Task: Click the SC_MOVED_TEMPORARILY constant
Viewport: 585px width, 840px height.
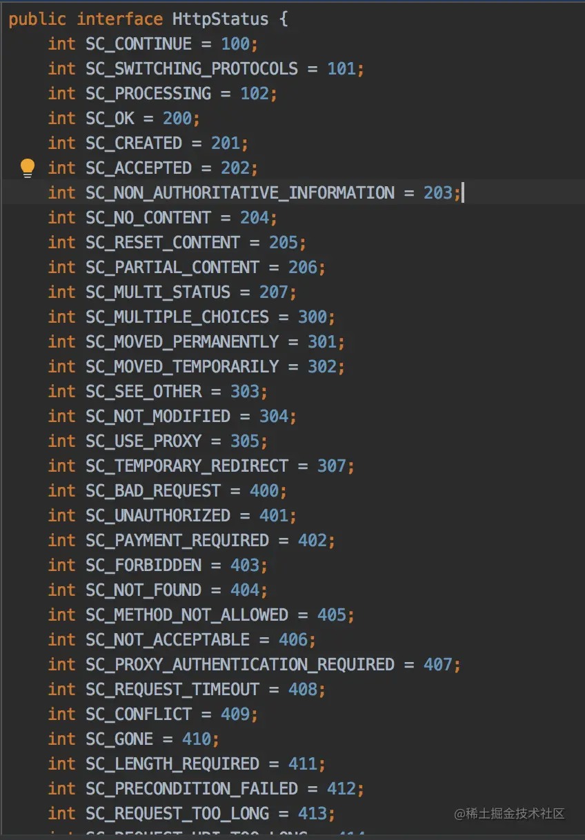Action: click(182, 366)
